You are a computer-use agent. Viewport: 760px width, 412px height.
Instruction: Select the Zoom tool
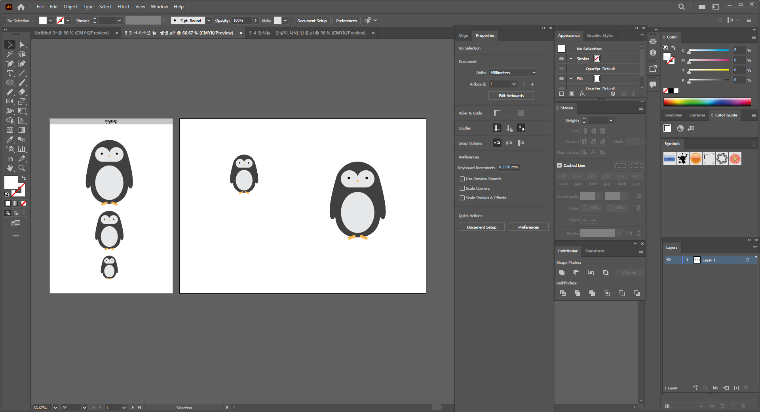22,168
